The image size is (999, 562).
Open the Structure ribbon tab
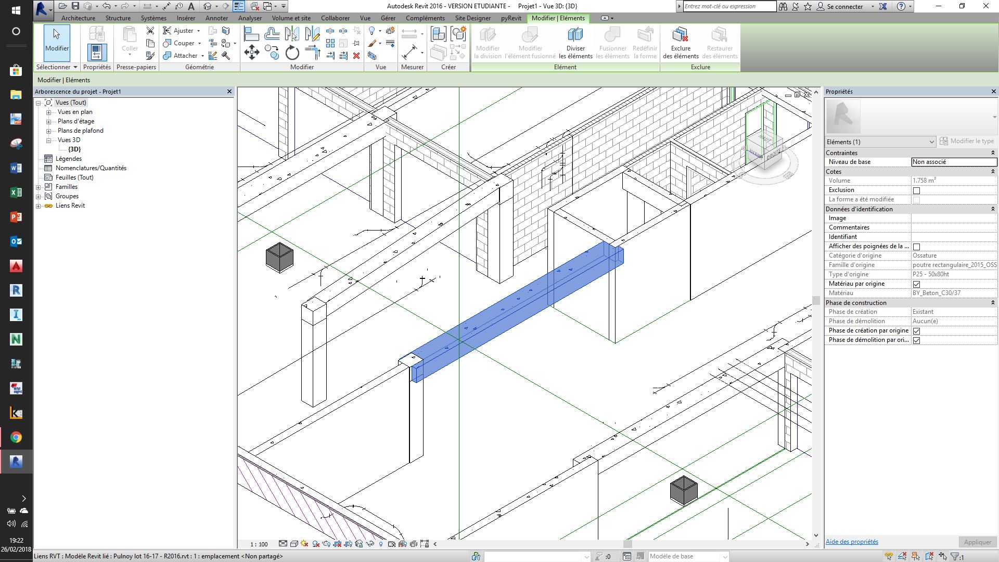[118, 18]
